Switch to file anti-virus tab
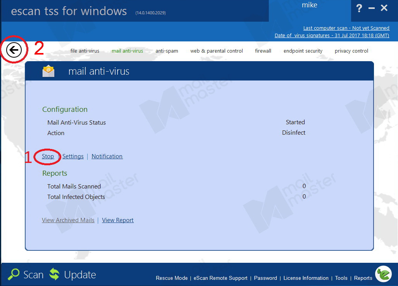This screenshot has height=286, width=398. click(x=85, y=51)
